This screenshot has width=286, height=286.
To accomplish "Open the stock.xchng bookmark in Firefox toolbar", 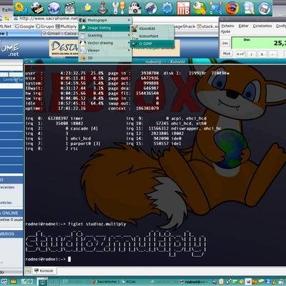I will (x=207, y=26).
